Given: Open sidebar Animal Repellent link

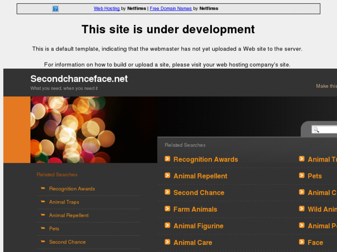Looking at the screenshot, I should 69,215.
